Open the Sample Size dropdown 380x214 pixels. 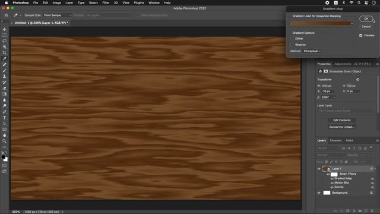[x=57, y=15]
